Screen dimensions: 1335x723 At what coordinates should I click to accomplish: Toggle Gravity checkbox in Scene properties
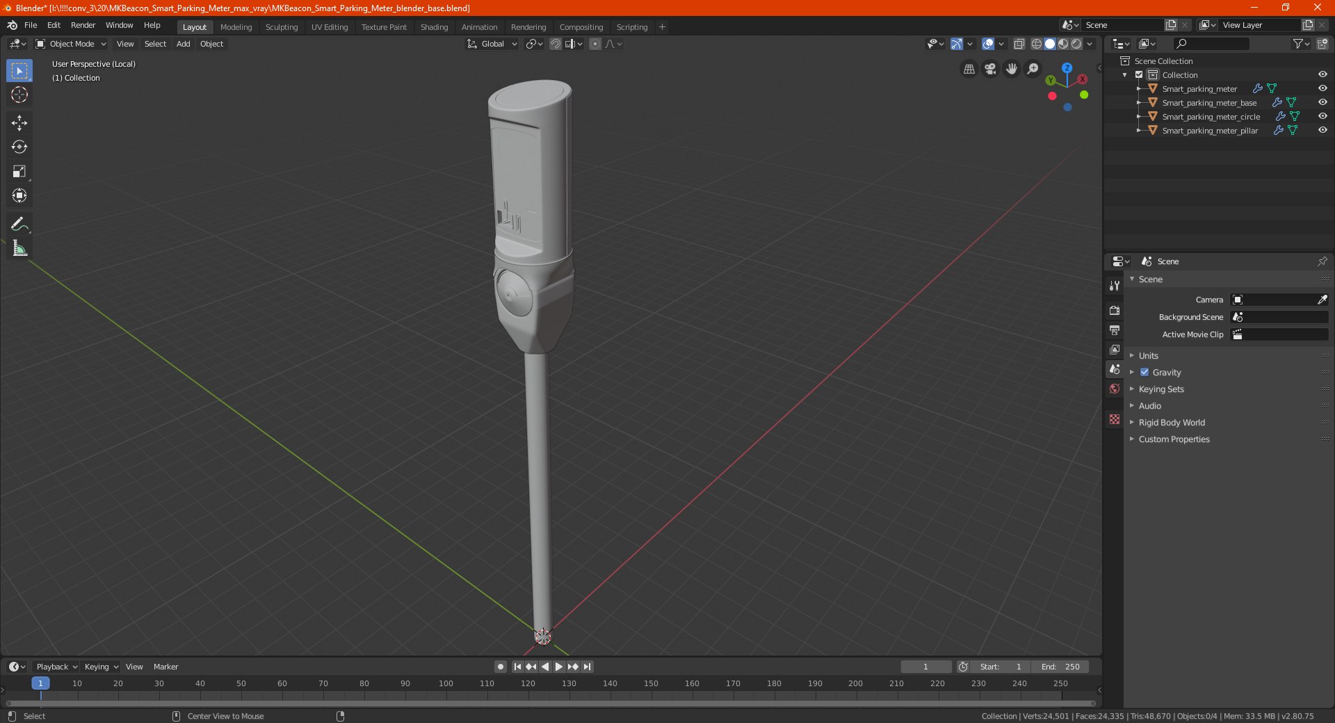coord(1144,372)
